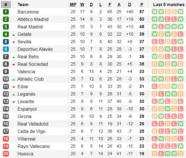This screenshot has width=186, height=158.
Task: Click the green up arrow beside Leganés
Action: (x=14, y=94)
